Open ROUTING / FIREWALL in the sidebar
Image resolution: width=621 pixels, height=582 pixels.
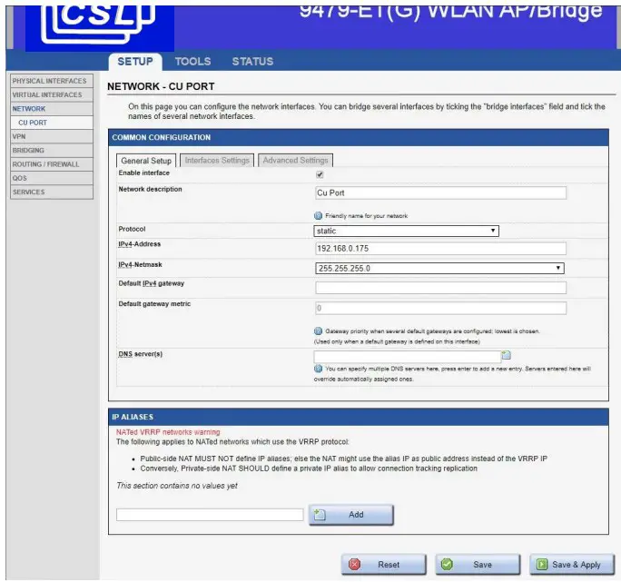(x=52, y=164)
